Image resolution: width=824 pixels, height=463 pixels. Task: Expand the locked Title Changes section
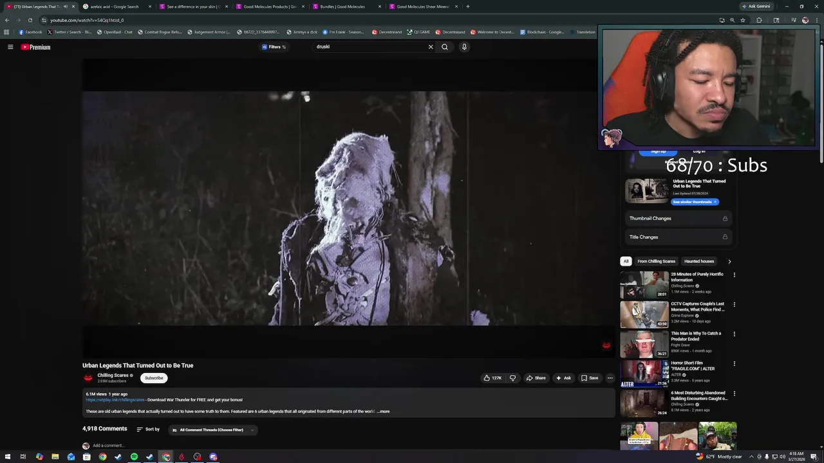(679, 237)
